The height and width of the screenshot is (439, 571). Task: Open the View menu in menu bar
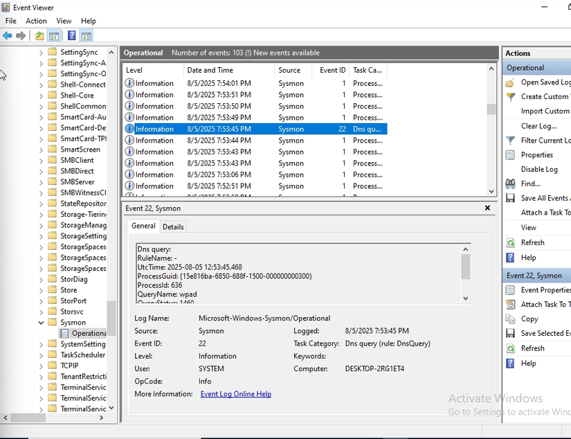[64, 21]
